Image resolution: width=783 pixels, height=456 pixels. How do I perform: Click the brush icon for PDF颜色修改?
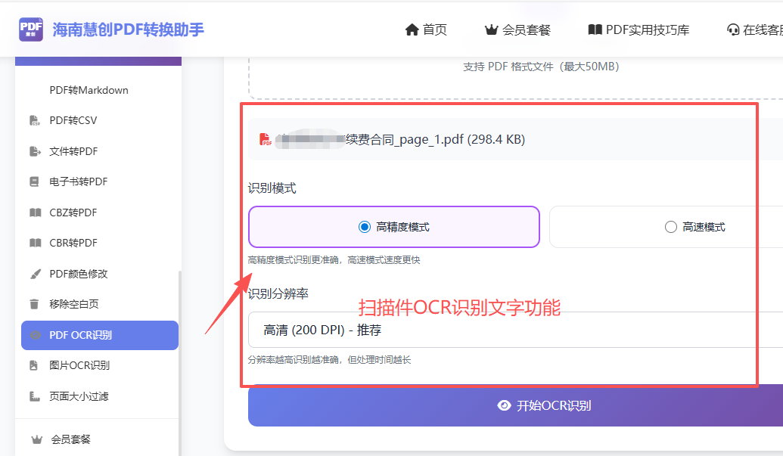[x=35, y=274]
